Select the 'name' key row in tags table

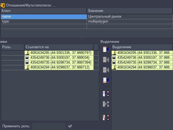43,17
